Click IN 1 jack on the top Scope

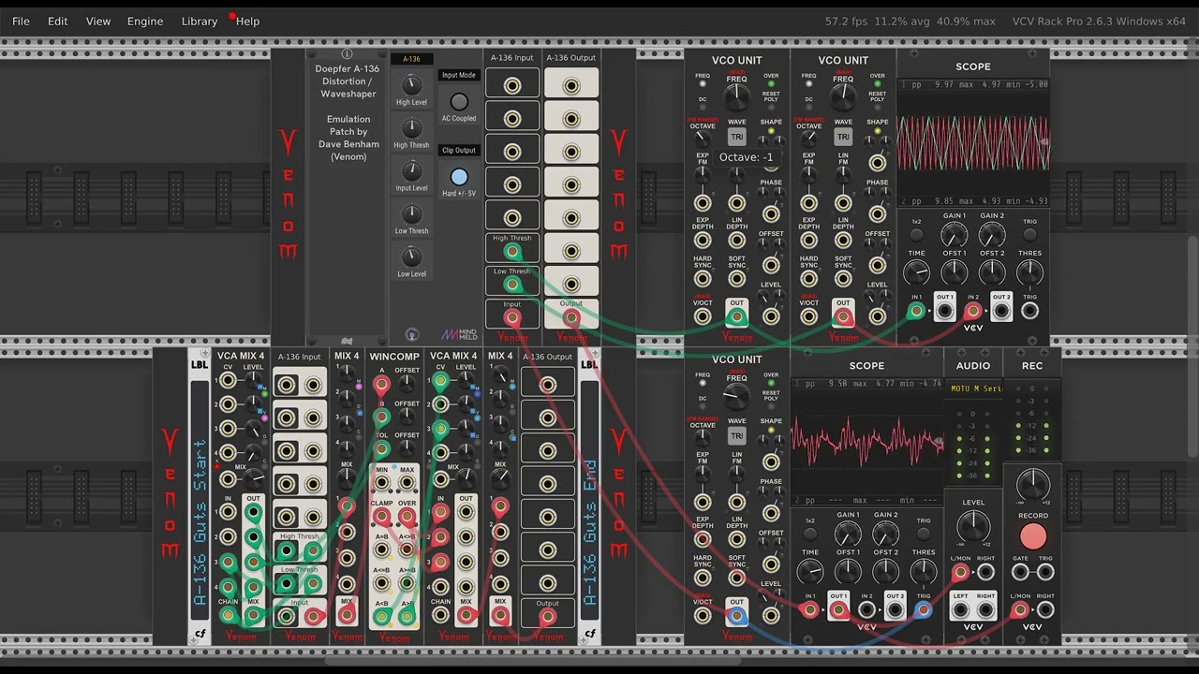pyautogui.click(x=915, y=310)
